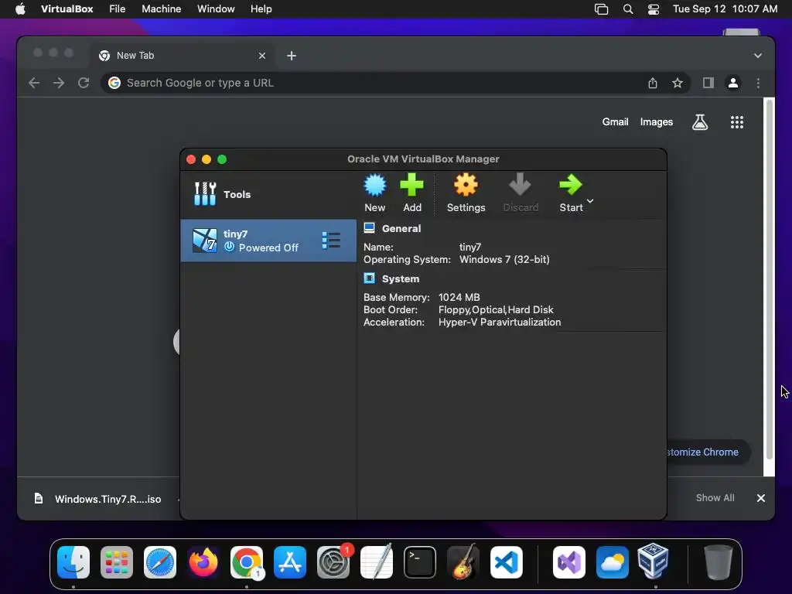Click the Spotlight search icon
This screenshot has height=594, width=792.
click(x=628, y=9)
